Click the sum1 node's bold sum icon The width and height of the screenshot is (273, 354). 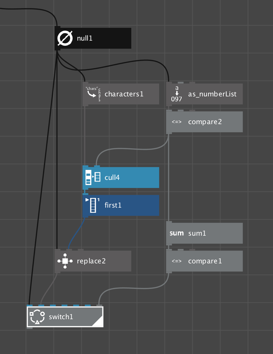coord(177,233)
